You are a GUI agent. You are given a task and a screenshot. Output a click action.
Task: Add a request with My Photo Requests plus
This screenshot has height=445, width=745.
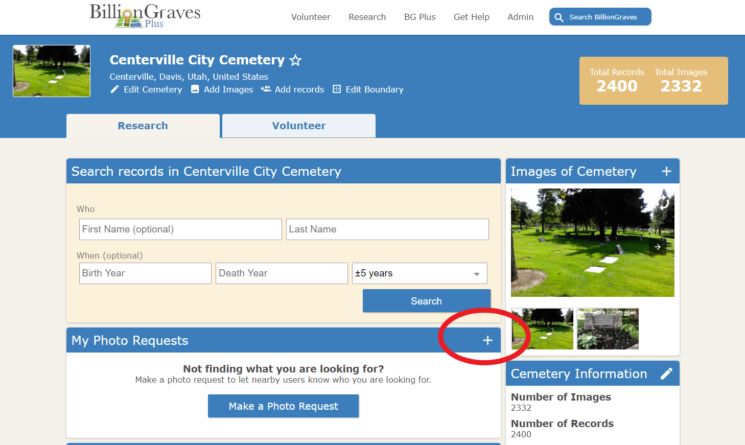click(488, 340)
